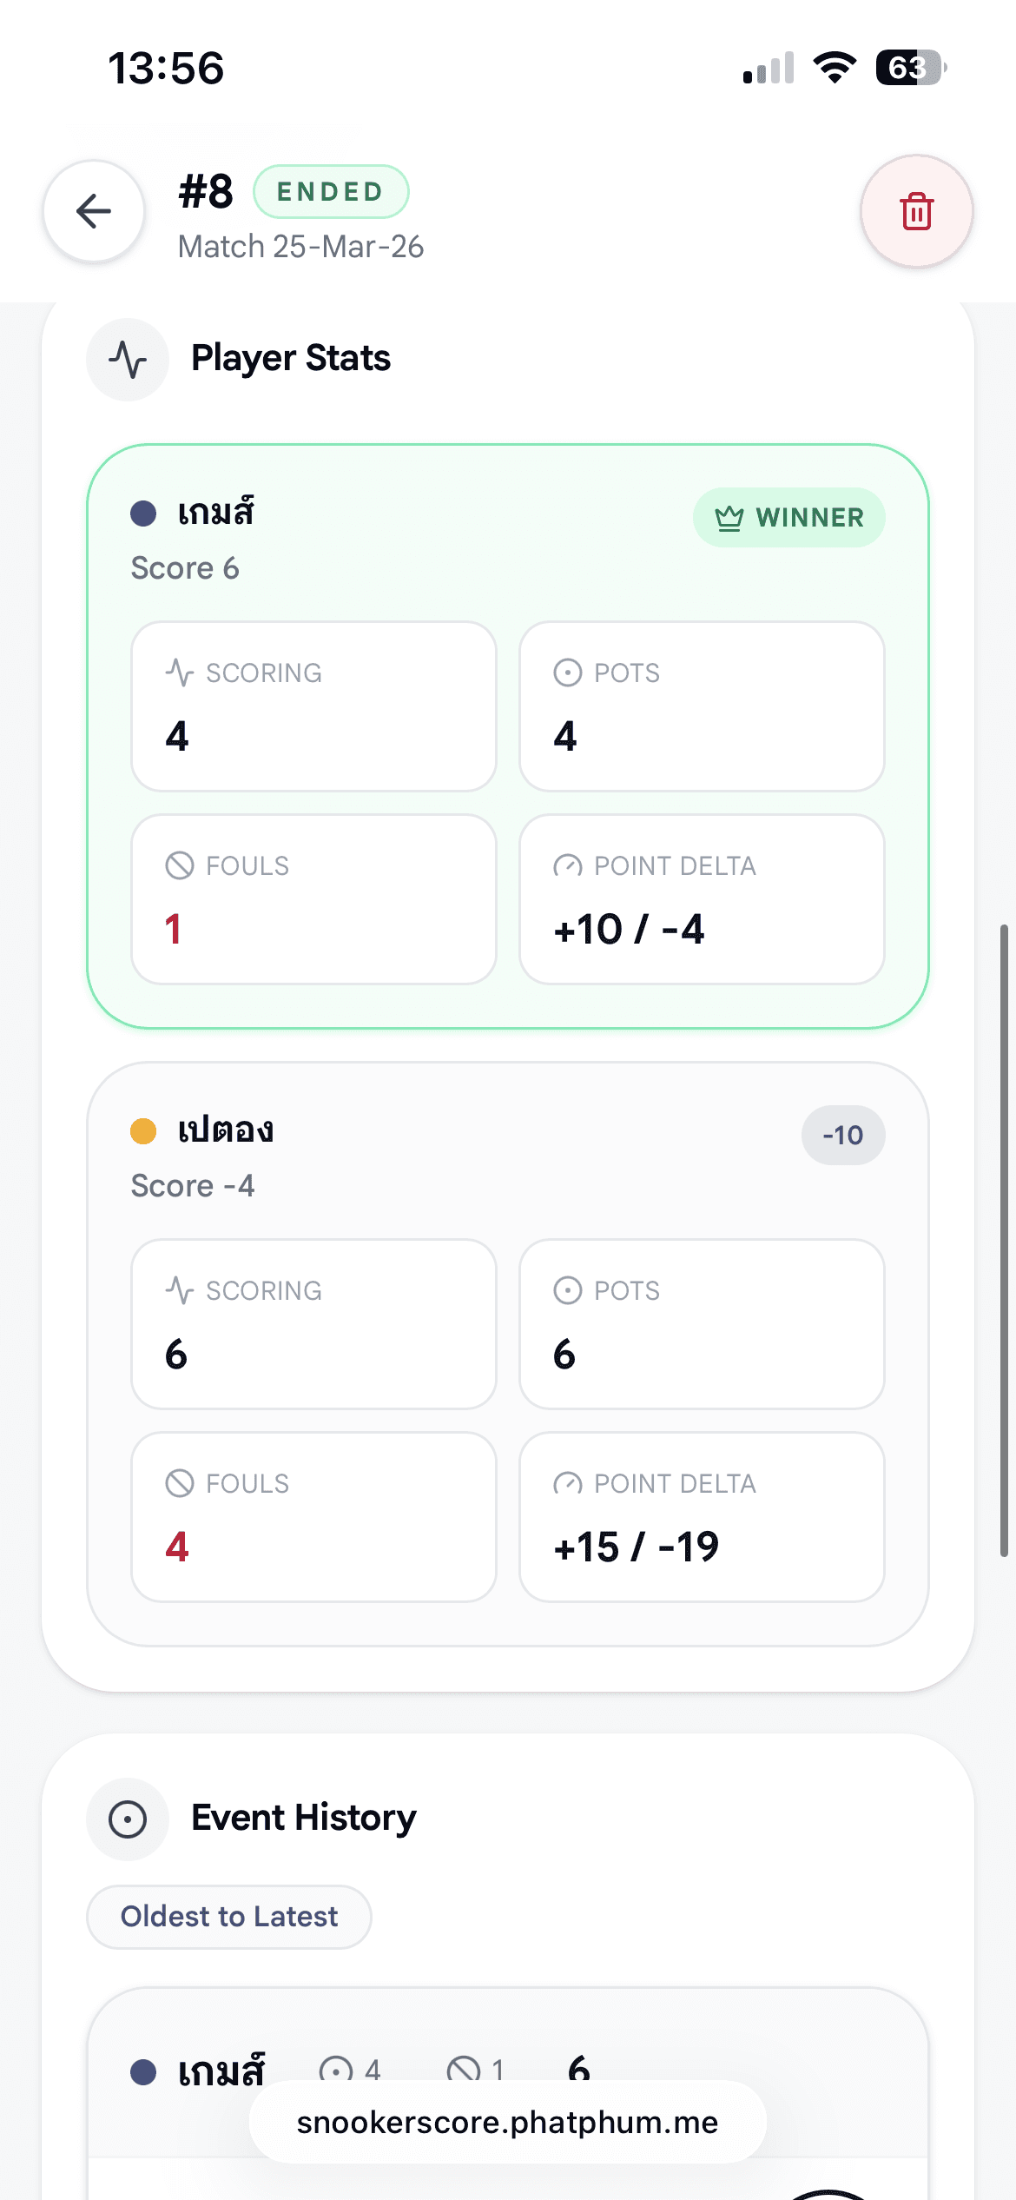The width and height of the screenshot is (1016, 2200).
Task: Tap the Event History target icon
Action: pos(128,1819)
